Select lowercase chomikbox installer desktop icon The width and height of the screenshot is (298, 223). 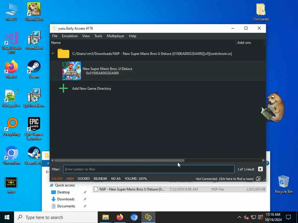click(x=34, y=40)
